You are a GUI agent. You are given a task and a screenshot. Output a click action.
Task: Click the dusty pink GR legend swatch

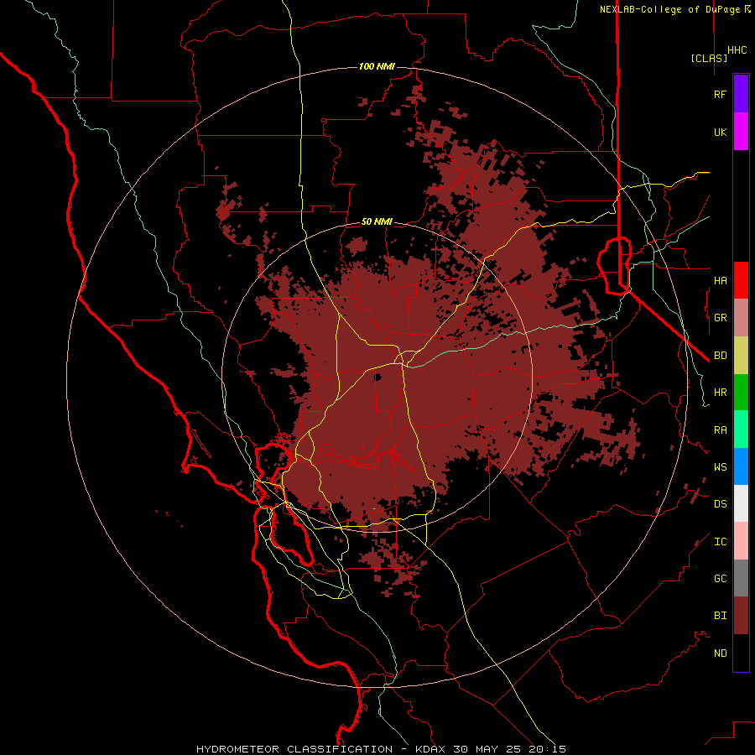(x=741, y=318)
